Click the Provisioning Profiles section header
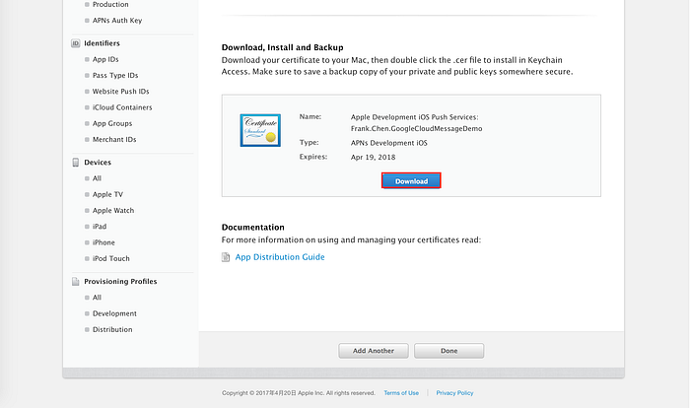Screen dimensions: 690x408 120,282
